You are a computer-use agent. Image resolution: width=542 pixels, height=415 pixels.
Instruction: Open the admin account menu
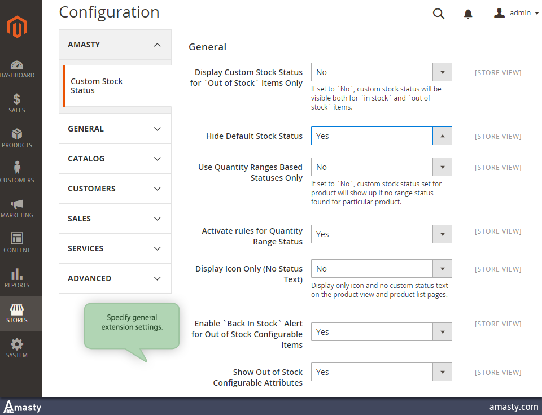(x=516, y=13)
